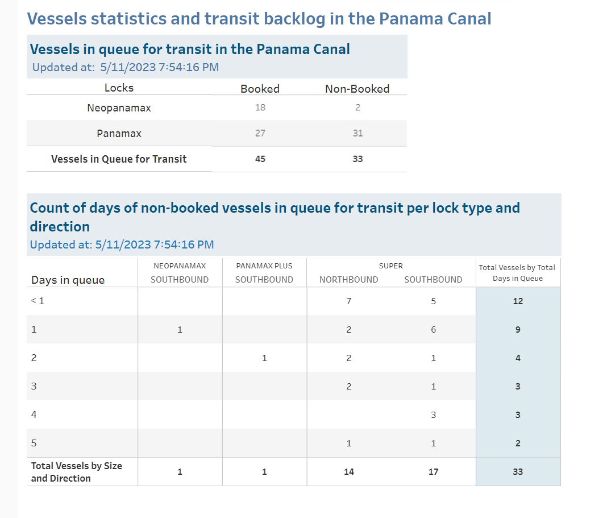Click the Days in queue header
Screen dimensions: 603x518
point(68,280)
